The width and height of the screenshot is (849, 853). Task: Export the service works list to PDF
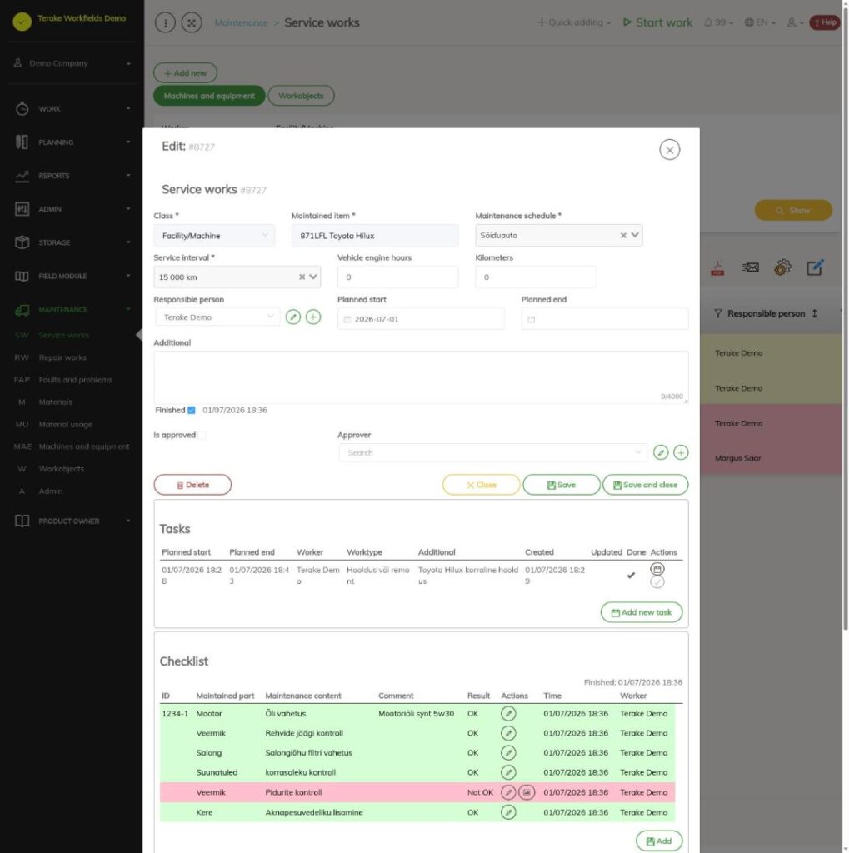coord(717,267)
